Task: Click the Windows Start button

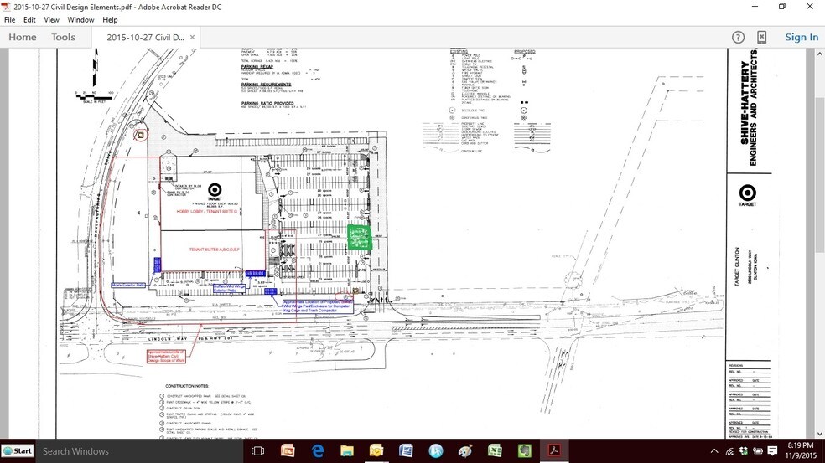Action: point(18,451)
